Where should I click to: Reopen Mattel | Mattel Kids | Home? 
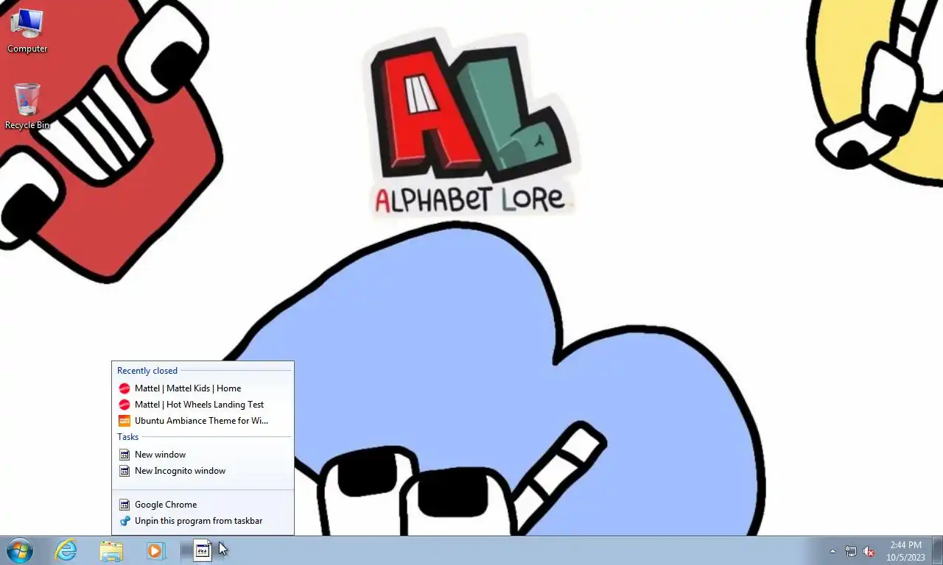203,388
